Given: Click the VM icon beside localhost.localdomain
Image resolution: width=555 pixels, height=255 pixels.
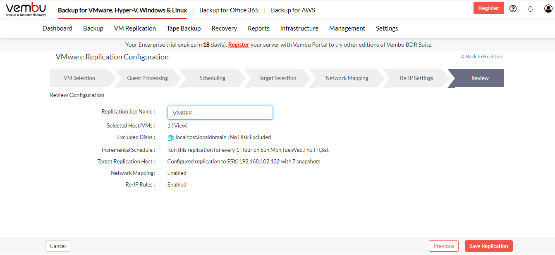Looking at the screenshot, I should [171, 138].
